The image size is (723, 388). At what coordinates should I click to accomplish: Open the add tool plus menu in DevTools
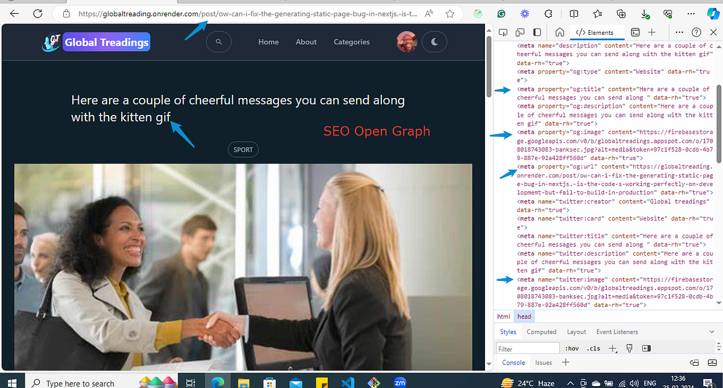(x=651, y=32)
